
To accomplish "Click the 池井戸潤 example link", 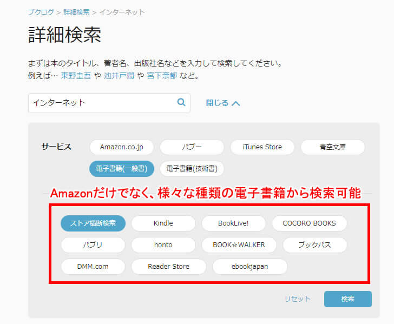I will (119, 75).
